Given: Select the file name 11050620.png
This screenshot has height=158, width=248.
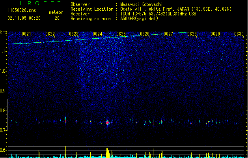Looking at the screenshot, I should pyautogui.click(x=22, y=10).
